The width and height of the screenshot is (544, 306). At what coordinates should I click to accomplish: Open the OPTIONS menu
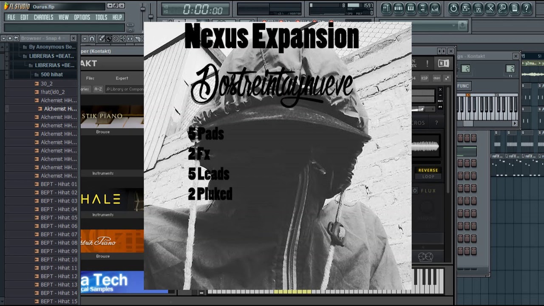point(82,17)
